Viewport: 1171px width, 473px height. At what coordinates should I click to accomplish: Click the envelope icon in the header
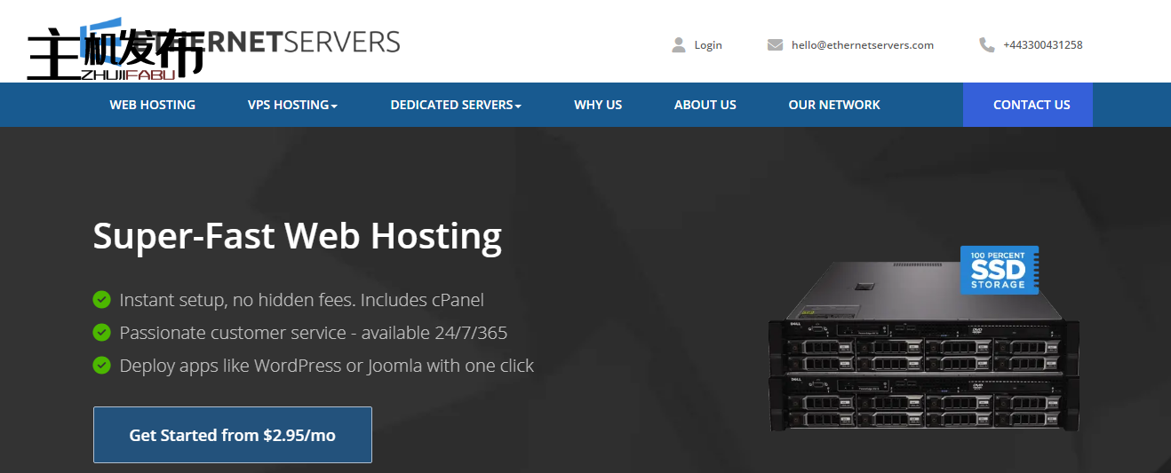click(775, 44)
